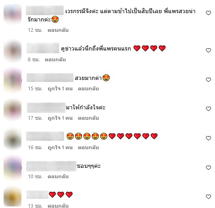Screen dimensions: 215x208
Task: Like the comment posted 12 ชม. ago
Action: coord(208,13)
